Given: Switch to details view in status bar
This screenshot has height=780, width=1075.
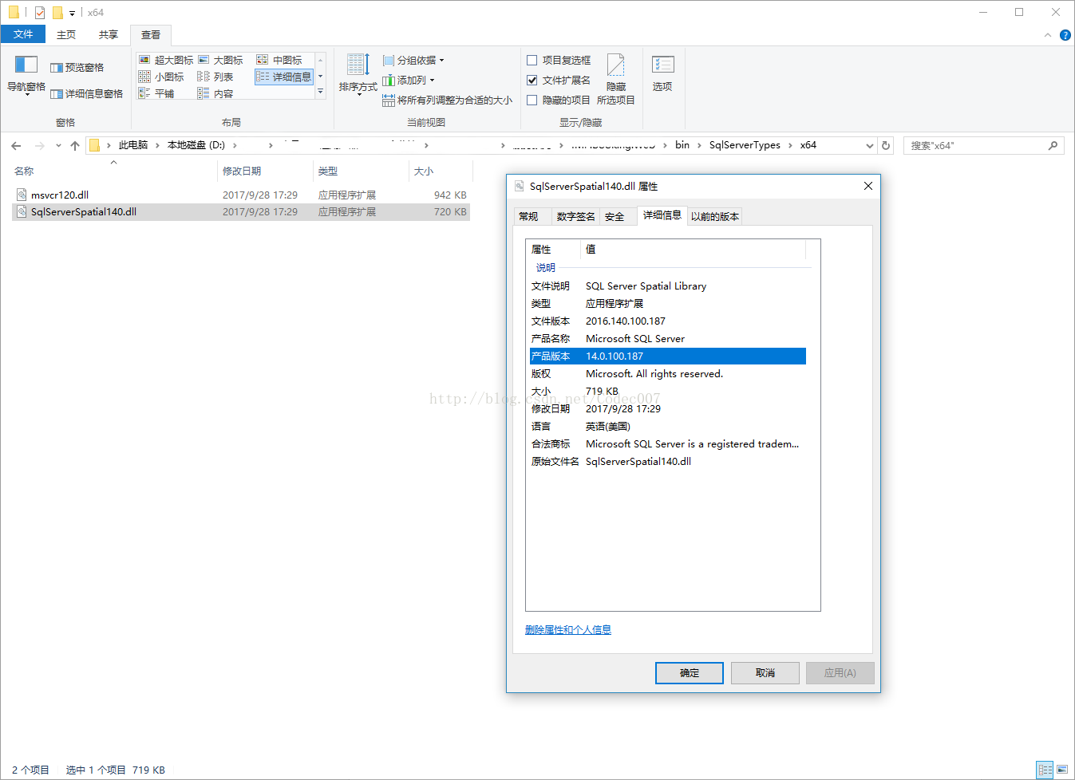Looking at the screenshot, I should coord(1045,770).
